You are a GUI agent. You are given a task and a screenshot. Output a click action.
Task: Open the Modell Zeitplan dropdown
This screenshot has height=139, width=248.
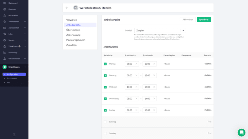click(160, 31)
